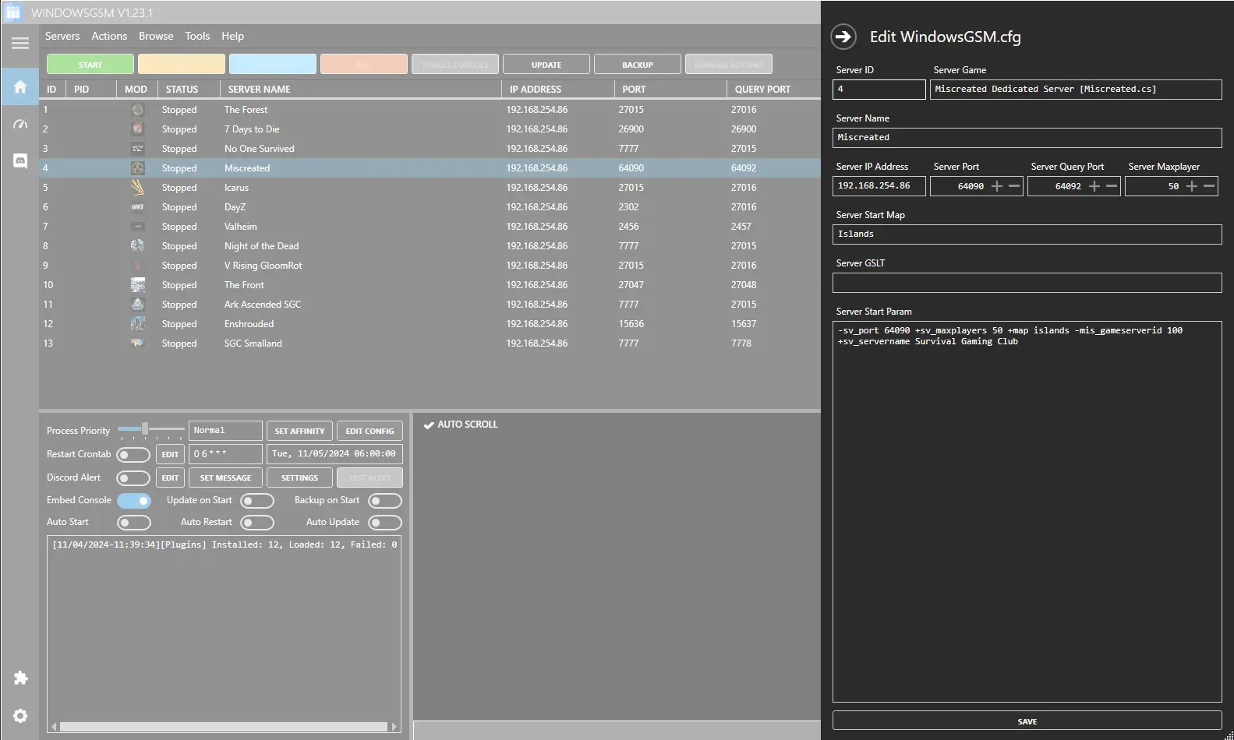Click the 7 Days to Die mod icon

click(x=137, y=129)
